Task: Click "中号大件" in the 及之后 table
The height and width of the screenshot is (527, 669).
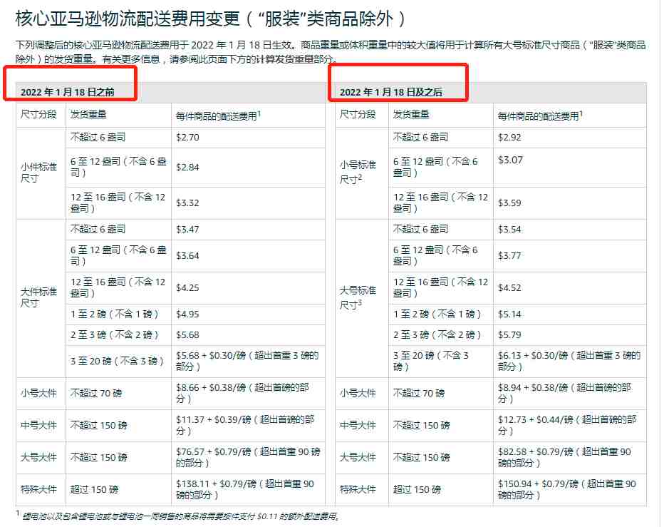Action: click(358, 425)
